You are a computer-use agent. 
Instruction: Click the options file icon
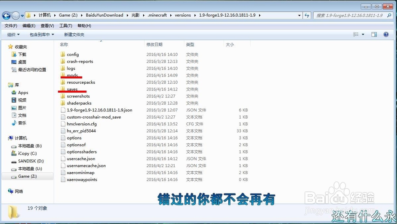click(63, 138)
